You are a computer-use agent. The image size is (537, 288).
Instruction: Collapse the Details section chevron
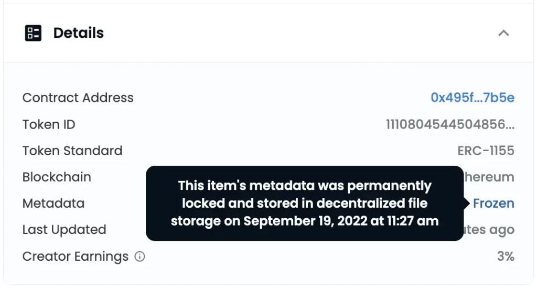coord(503,33)
